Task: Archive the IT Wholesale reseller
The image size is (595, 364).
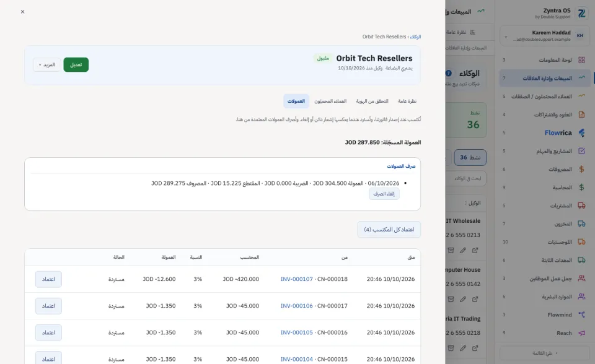Action: [451, 250]
